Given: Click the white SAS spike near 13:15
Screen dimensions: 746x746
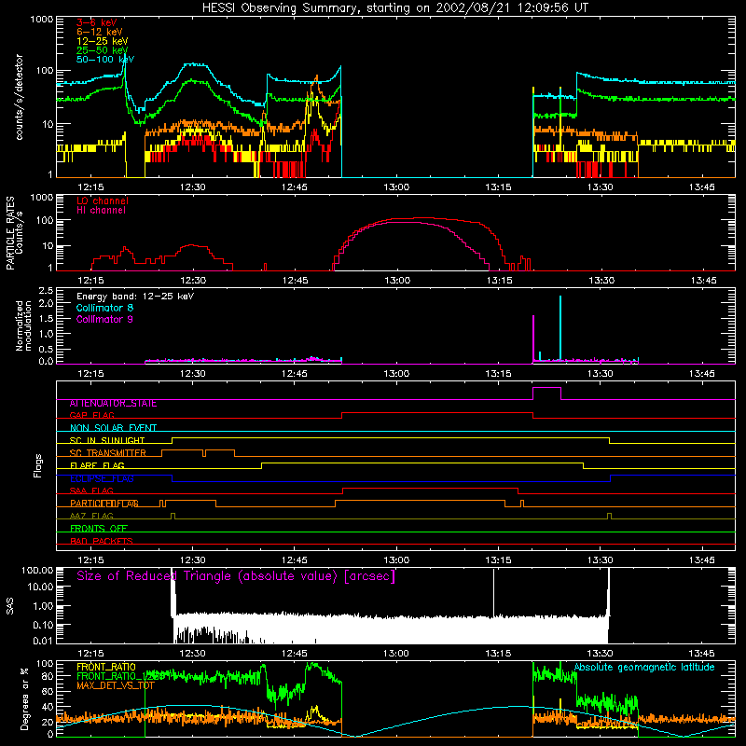Looking at the screenshot, I should click(493, 592).
